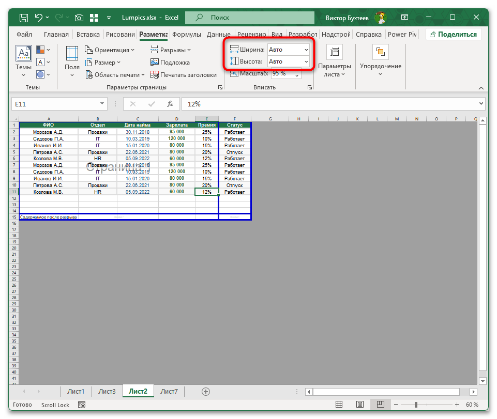Add a new sheet with plus icon
This screenshot has height=419, width=497.
coord(206,392)
